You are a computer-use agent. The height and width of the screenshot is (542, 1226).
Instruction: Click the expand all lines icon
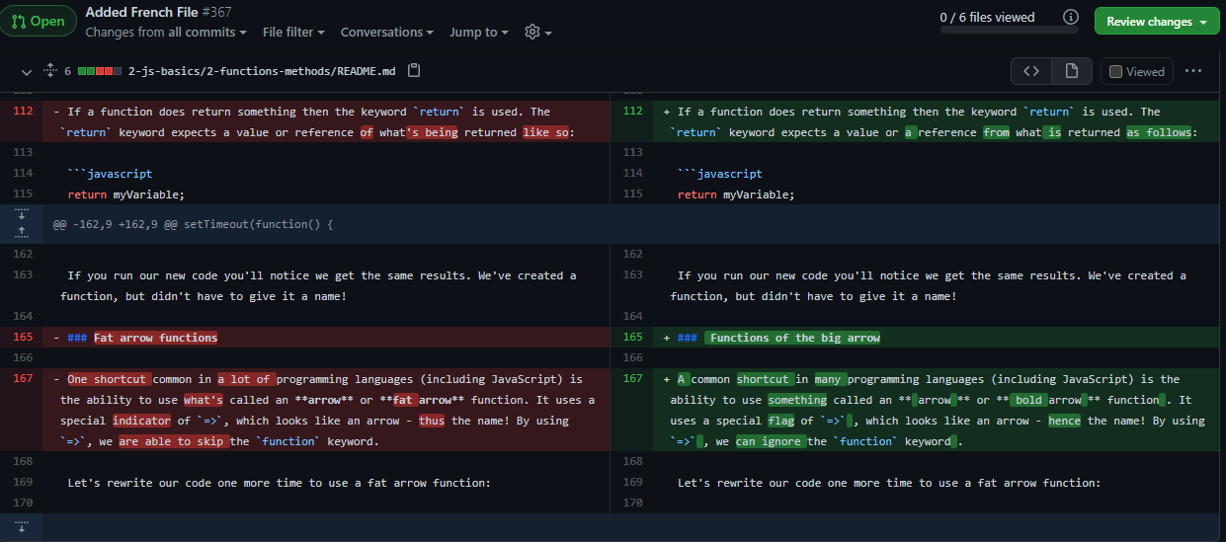click(x=50, y=71)
